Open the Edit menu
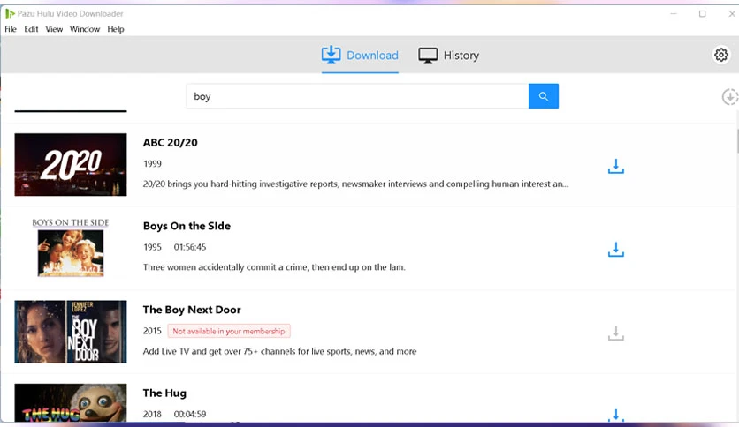This screenshot has height=427, width=739. click(x=31, y=29)
